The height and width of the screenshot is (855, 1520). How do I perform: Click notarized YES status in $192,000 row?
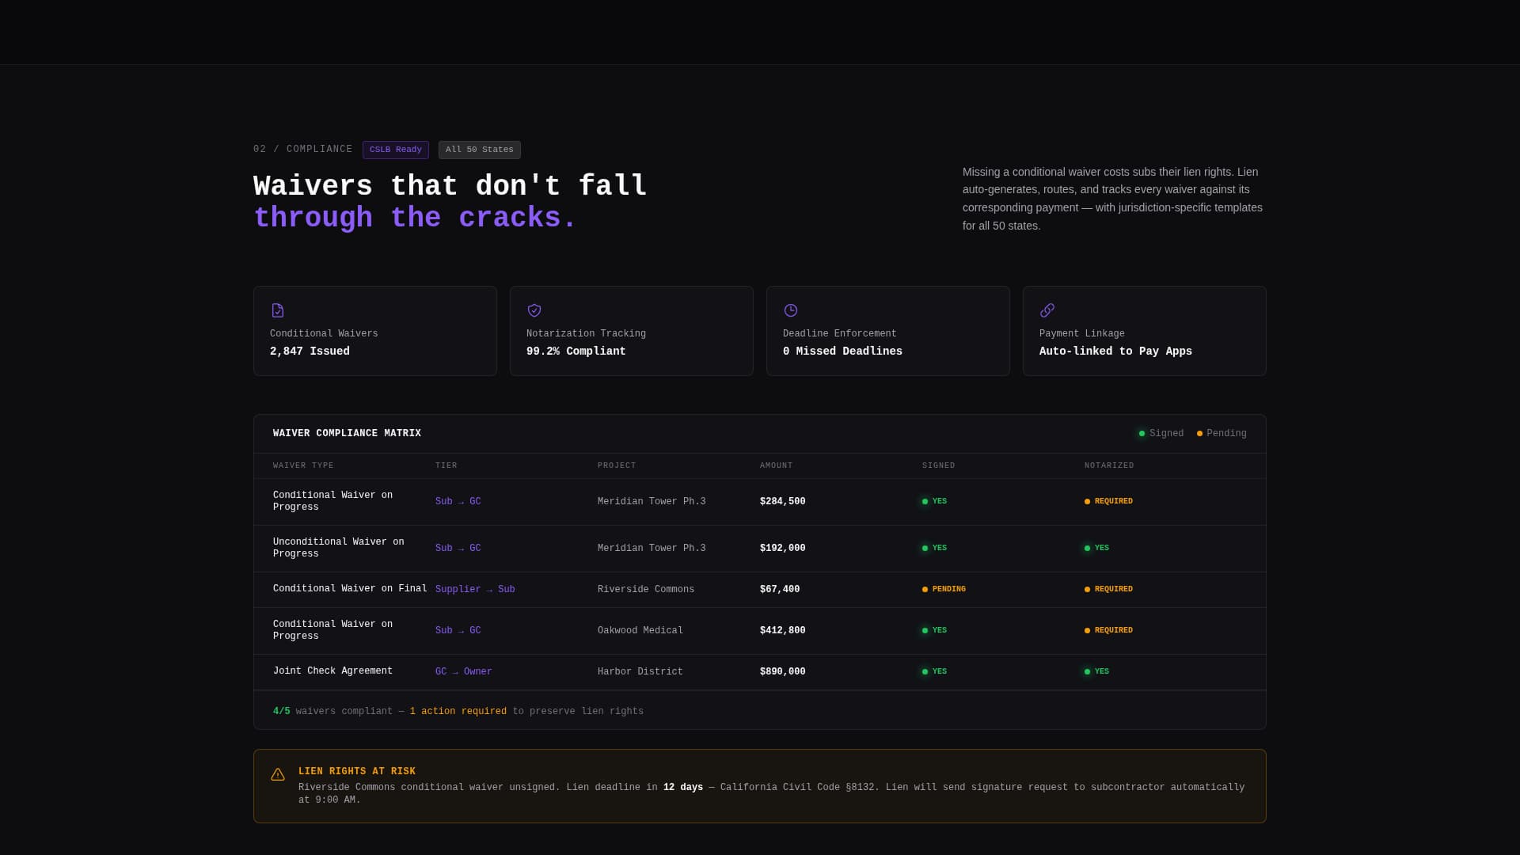1096,549
